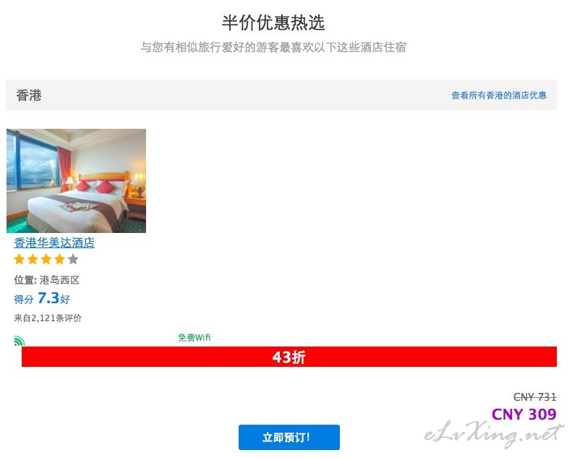Click the 来自2,121条评价 review count
Viewport: 572px width, 458px height.
coord(48,318)
